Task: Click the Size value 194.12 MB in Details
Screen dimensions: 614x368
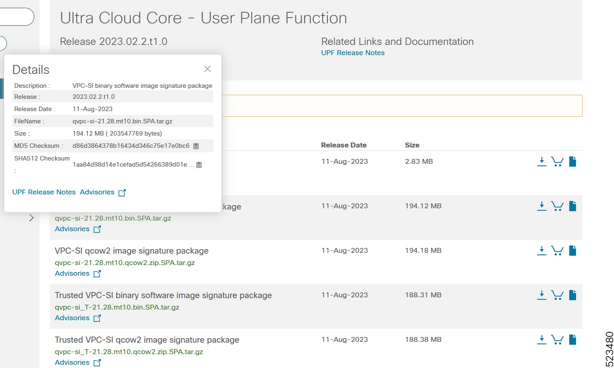Action: (117, 134)
